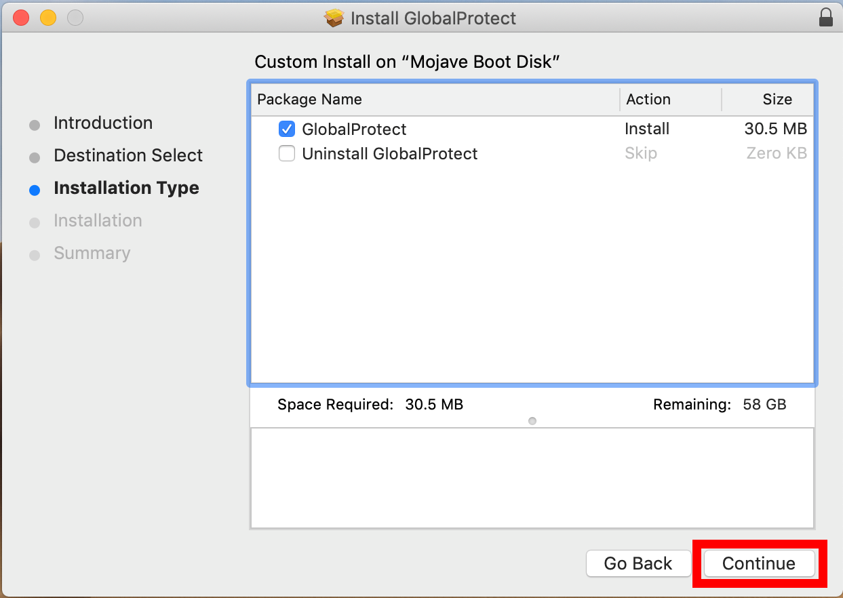Viewport: 843px width, 598px height.
Task: Click the split-pane resize handle dot
Action: pyautogui.click(x=532, y=421)
